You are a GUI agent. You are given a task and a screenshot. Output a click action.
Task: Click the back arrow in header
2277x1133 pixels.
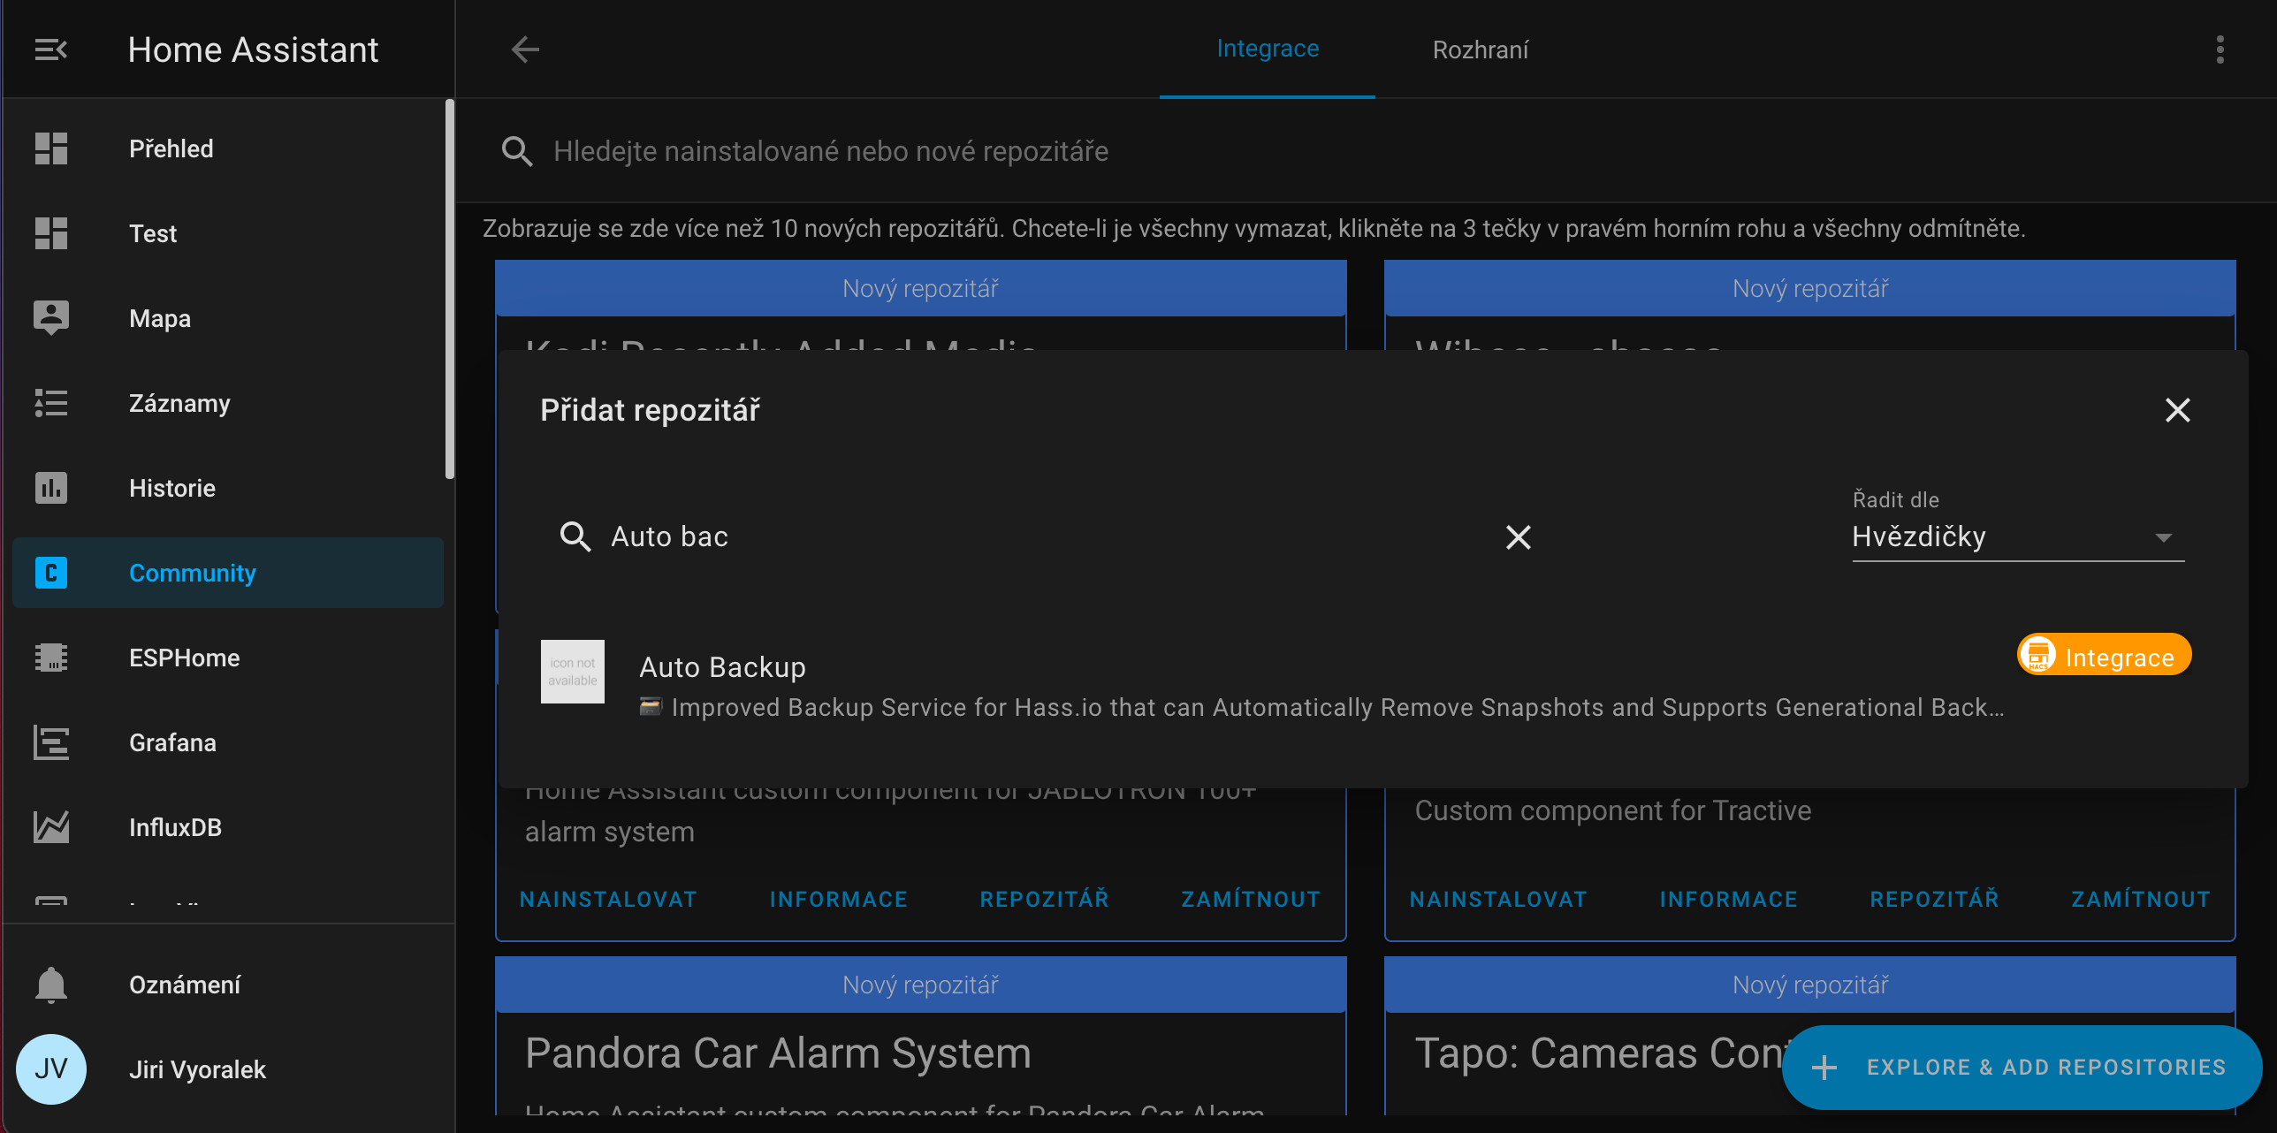pos(525,49)
